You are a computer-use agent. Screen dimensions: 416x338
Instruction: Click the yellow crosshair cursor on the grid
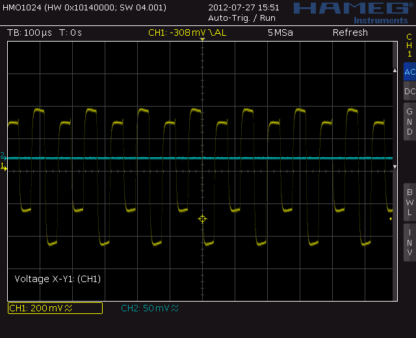pos(202,219)
